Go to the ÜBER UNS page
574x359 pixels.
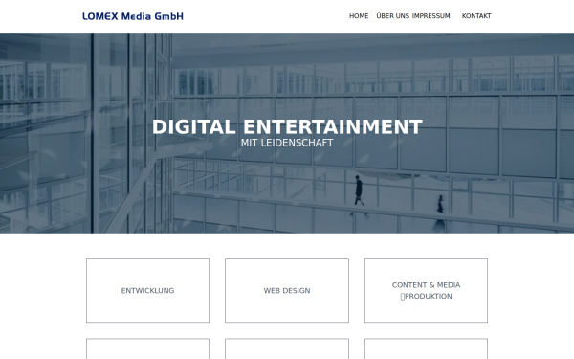[393, 16]
